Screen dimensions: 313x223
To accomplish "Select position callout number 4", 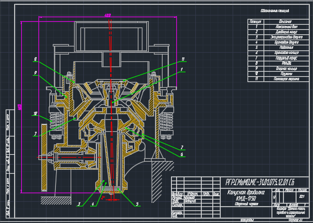I will point(93,204).
